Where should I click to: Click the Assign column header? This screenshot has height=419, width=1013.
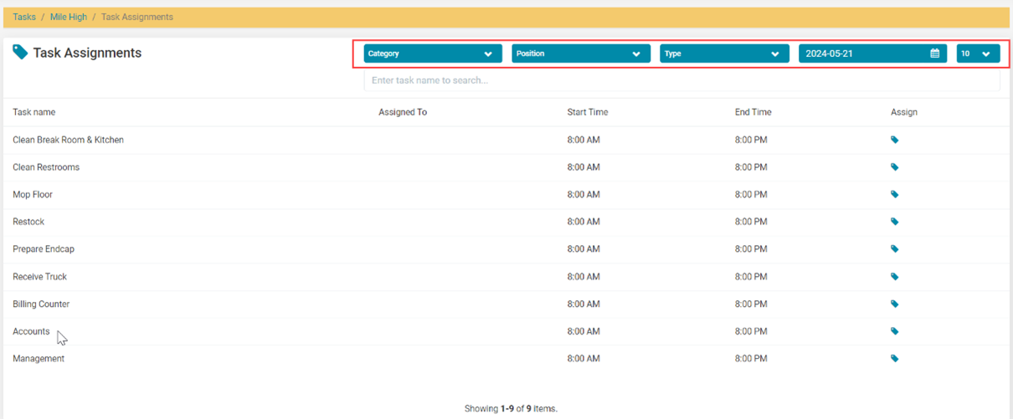(904, 112)
